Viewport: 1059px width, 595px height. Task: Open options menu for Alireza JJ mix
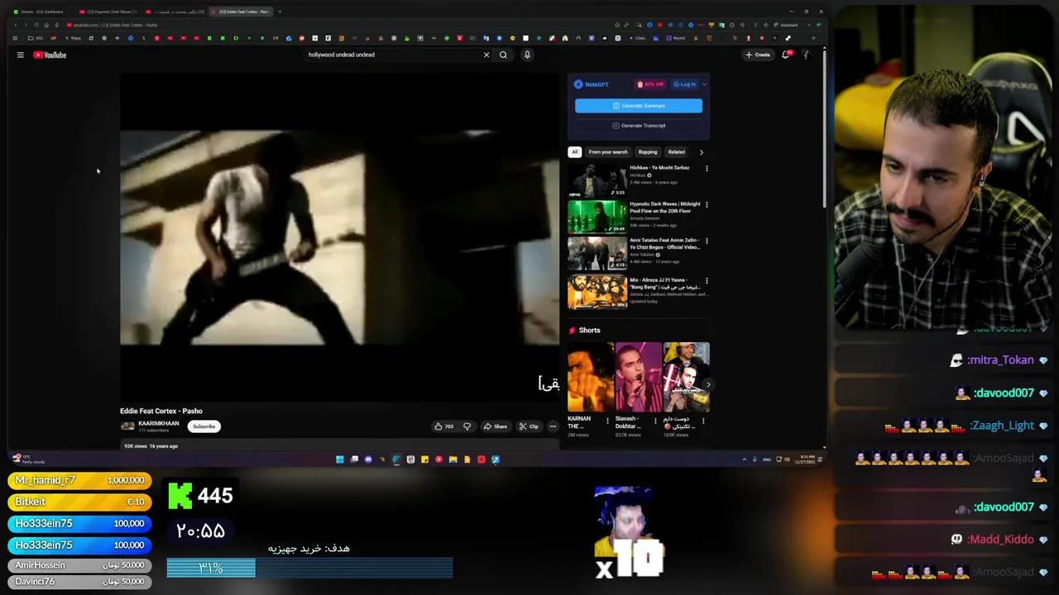(707, 281)
